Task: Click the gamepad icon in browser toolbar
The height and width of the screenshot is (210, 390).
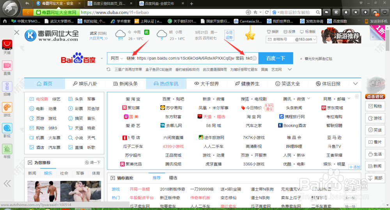Action: [375, 12]
